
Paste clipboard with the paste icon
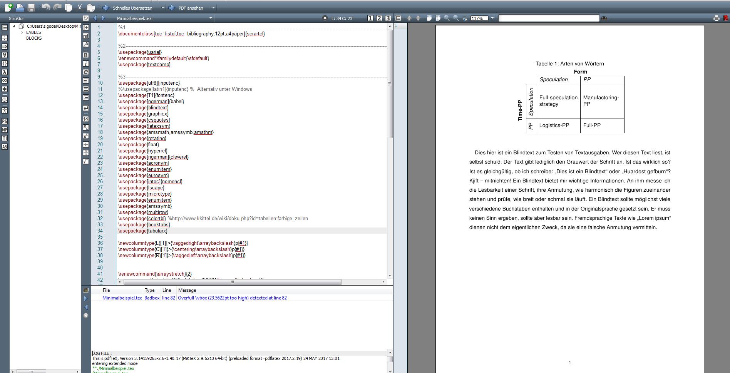coord(91,7)
